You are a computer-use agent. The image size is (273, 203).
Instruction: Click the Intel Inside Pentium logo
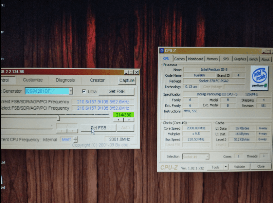[x=259, y=78]
